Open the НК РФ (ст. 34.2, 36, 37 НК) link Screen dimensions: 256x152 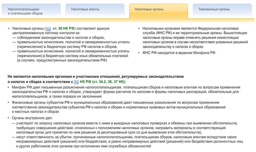(102, 82)
